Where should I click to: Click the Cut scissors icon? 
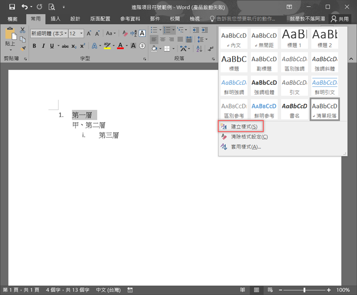(x=23, y=30)
